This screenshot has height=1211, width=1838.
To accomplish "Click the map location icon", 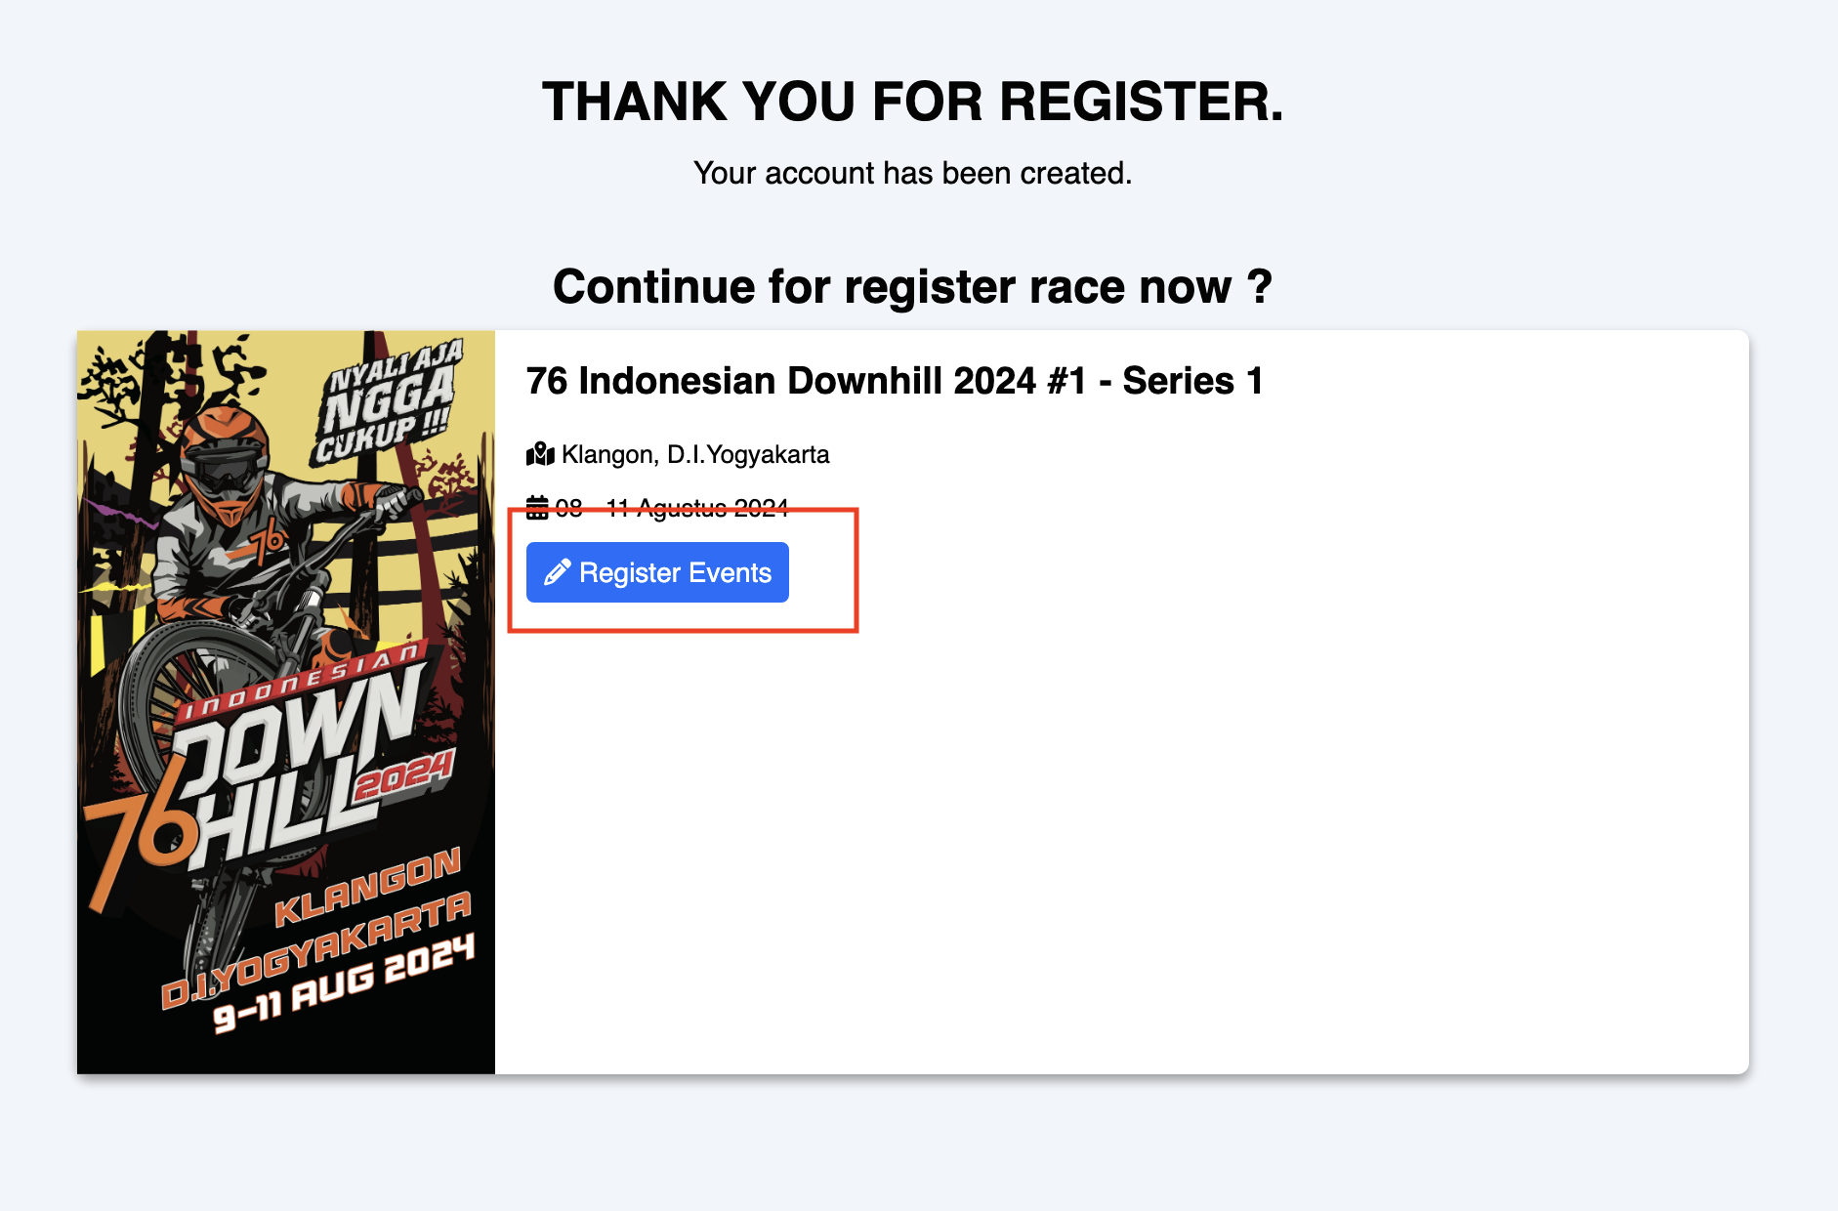I will click(540, 454).
